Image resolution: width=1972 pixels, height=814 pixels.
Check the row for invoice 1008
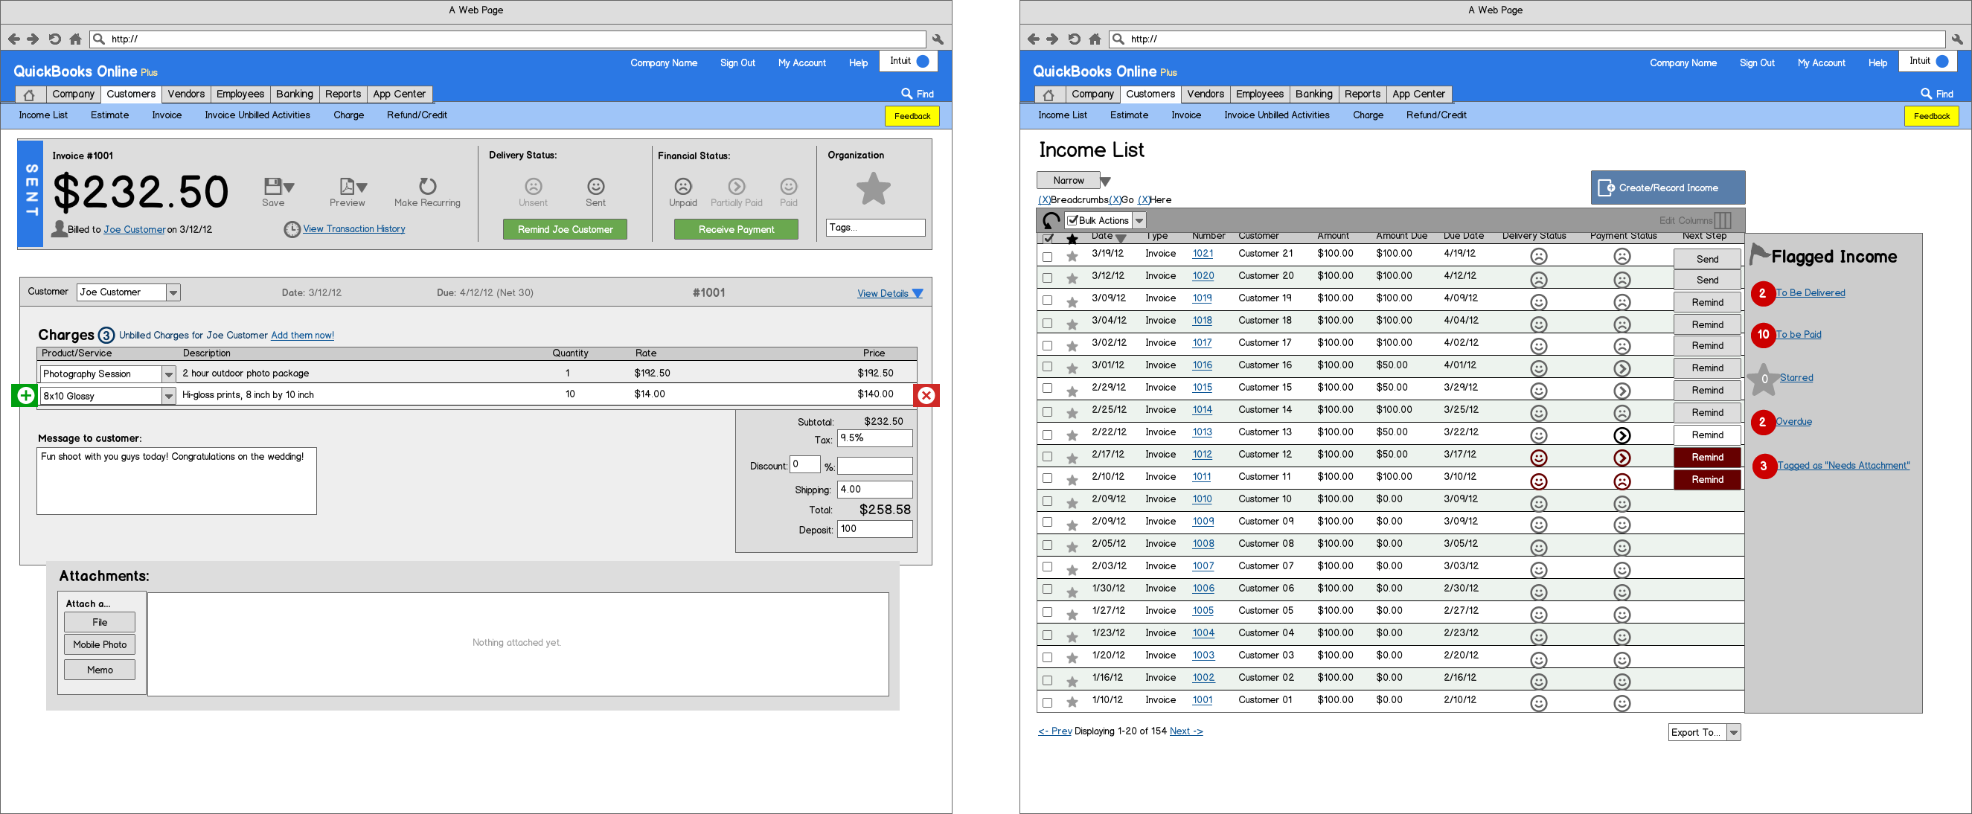(1047, 545)
